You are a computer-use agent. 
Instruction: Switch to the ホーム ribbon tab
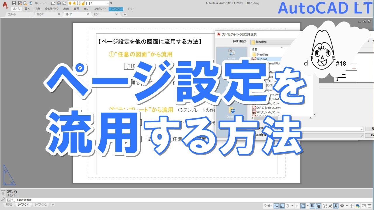coord(16,9)
